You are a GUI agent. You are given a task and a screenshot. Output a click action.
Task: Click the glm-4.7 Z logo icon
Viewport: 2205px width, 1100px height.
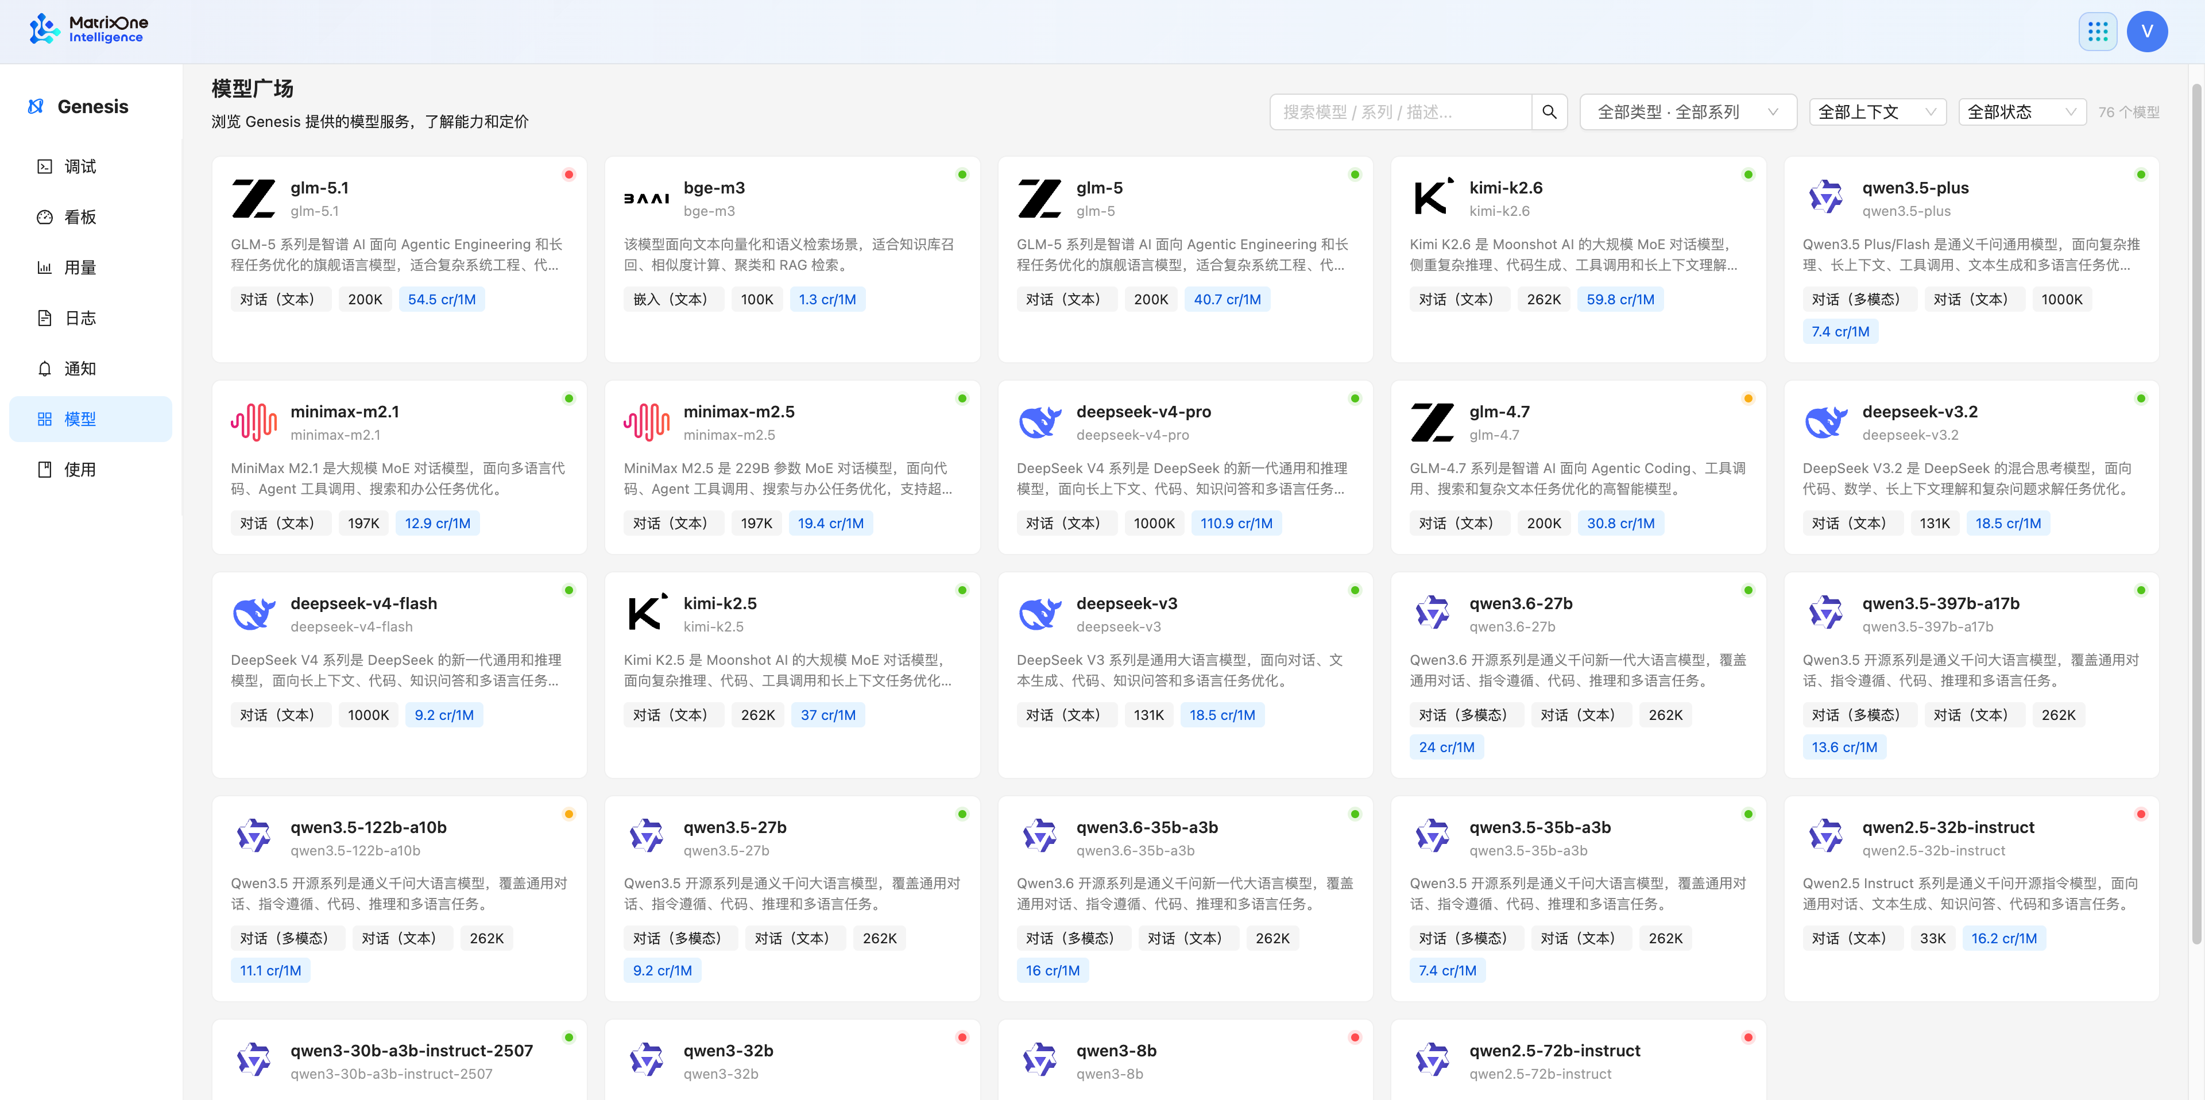coord(1433,422)
